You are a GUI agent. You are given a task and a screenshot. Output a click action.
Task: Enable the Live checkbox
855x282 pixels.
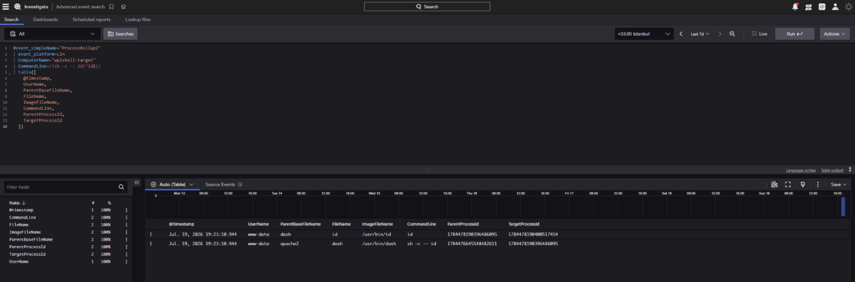[x=754, y=33]
